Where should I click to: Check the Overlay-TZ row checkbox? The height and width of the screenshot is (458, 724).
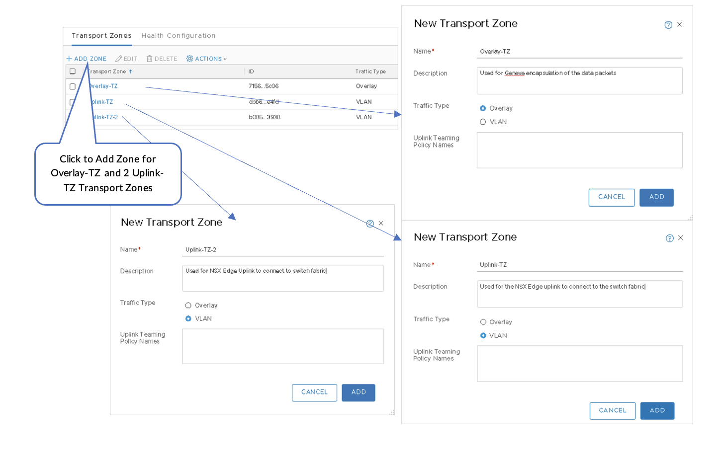[x=73, y=86]
